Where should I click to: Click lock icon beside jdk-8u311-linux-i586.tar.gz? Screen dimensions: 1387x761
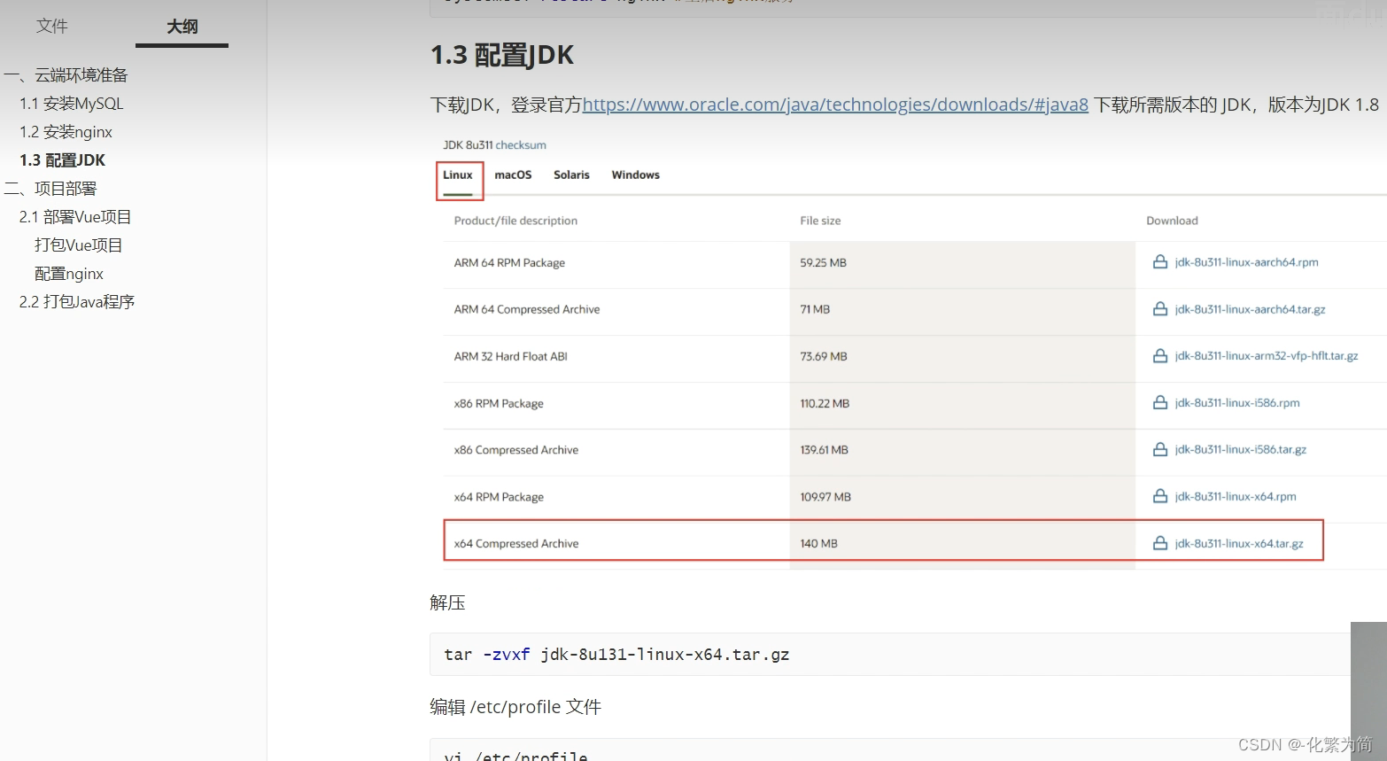click(1160, 450)
